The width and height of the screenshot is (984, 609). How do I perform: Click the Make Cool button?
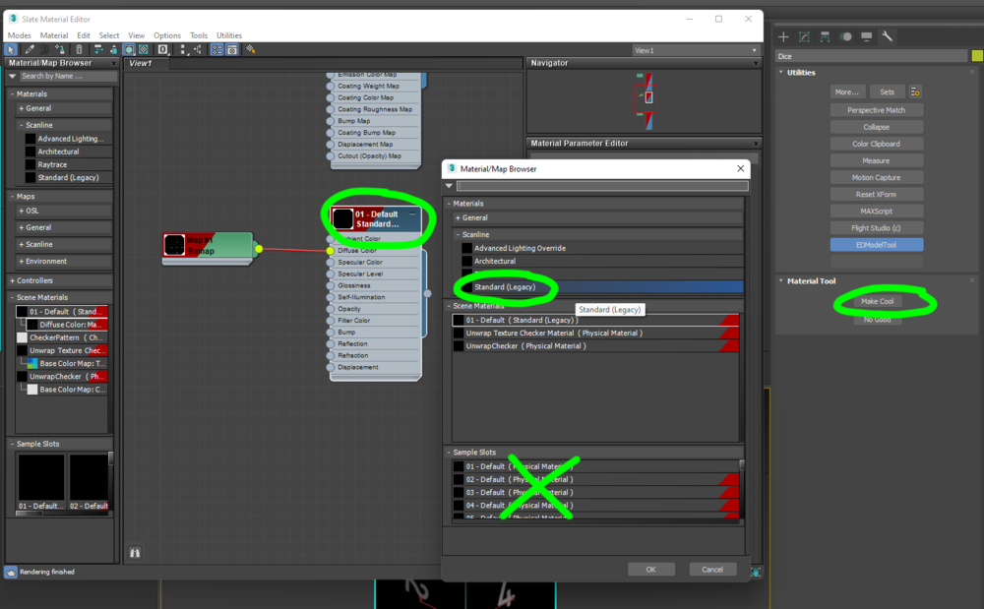click(x=877, y=301)
